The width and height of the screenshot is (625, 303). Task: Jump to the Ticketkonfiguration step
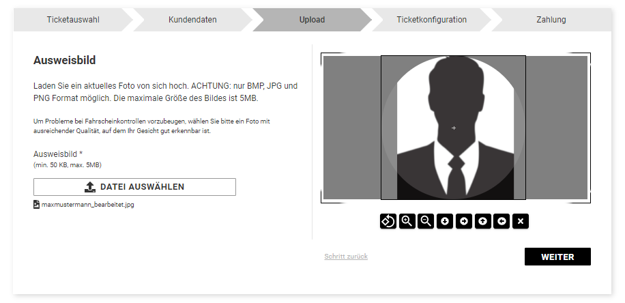pos(432,20)
